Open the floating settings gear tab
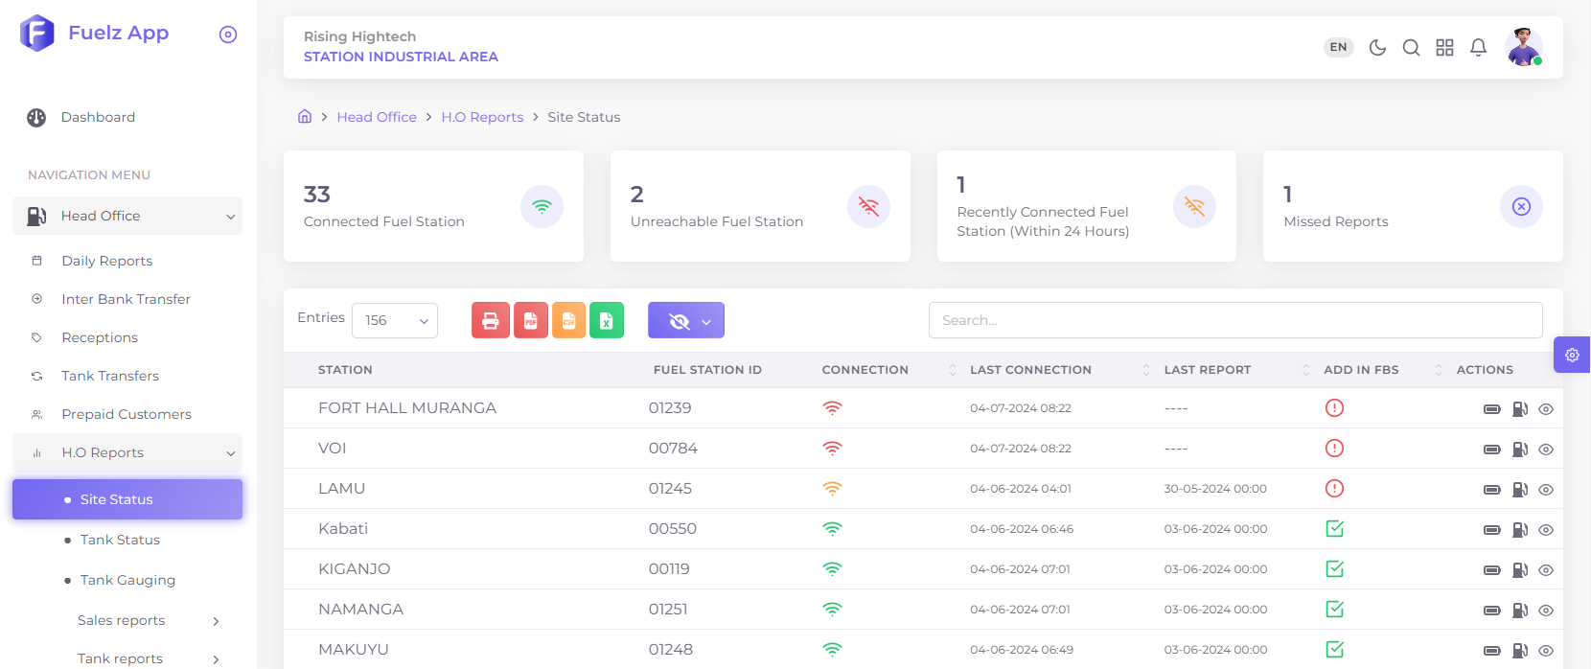Screen dimensions: 1591x669 click(1572, 355)
